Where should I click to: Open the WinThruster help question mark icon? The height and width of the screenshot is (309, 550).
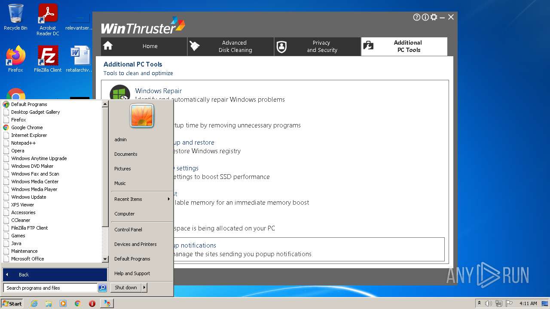pos(416,17)
